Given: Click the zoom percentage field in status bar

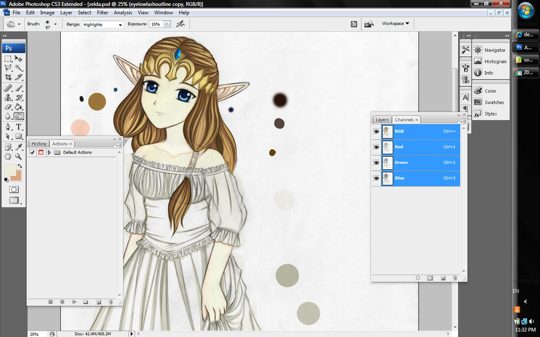Looking at the screenshot, I should click(37, 334).
